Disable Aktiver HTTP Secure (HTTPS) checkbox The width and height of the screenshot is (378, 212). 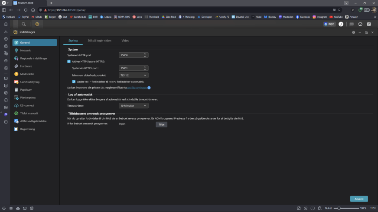coord(69,62)
